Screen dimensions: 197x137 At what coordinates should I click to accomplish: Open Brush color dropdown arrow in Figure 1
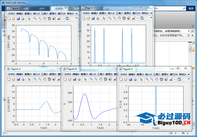63,19
